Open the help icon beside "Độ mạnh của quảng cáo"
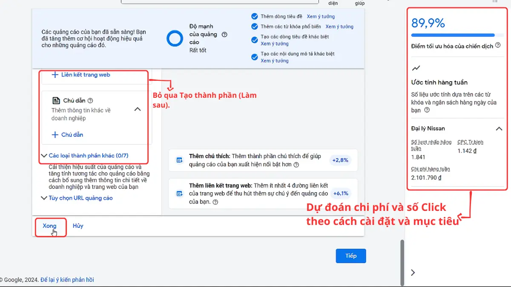Screen dimensions: 511x287 (224, 34)
